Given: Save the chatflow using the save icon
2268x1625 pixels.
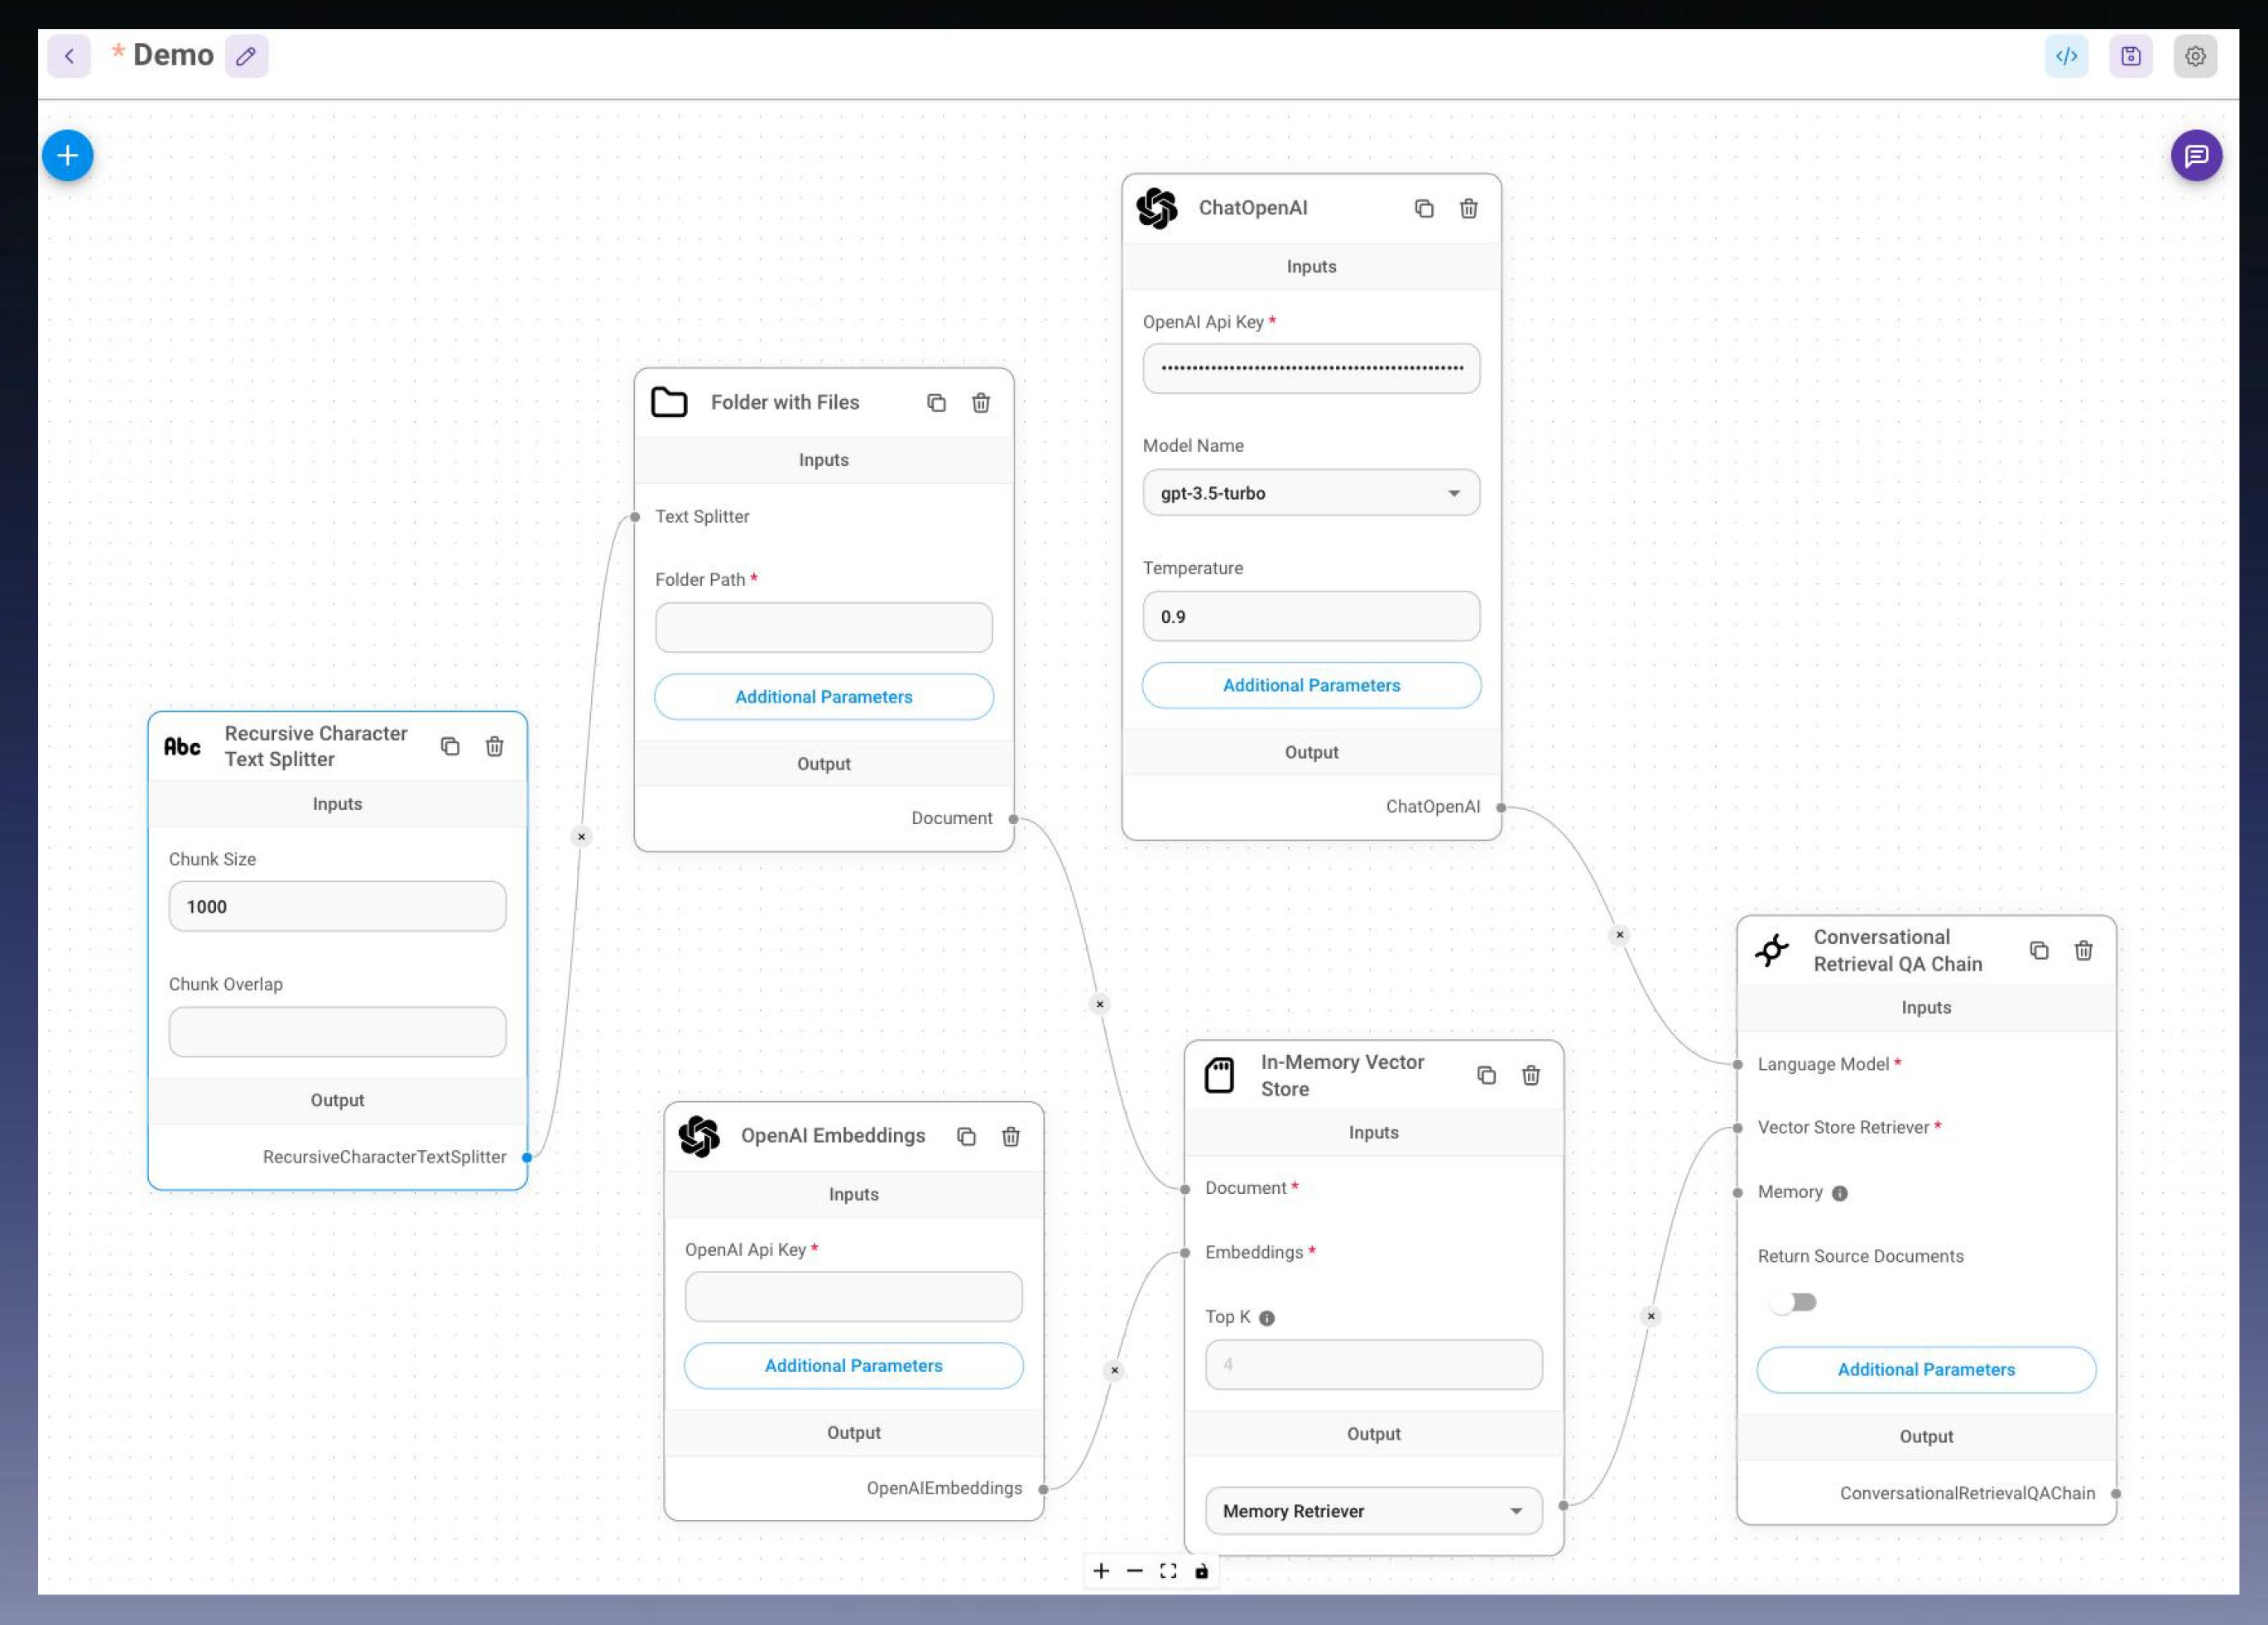Looking at the screenshot, I should 2130,56.
